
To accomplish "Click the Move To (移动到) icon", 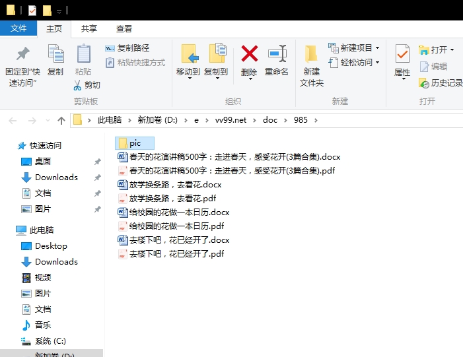I will (189, 53).
